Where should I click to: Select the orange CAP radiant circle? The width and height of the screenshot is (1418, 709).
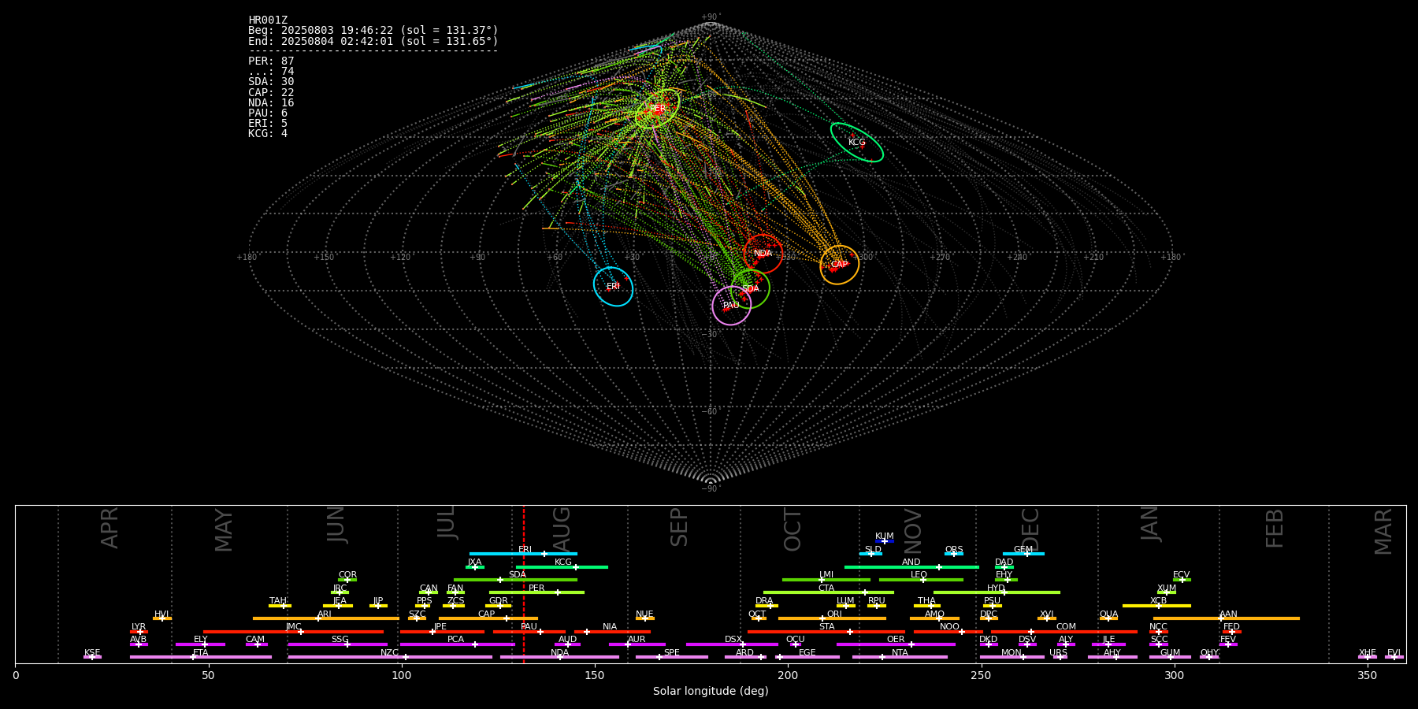coord(839,265)
